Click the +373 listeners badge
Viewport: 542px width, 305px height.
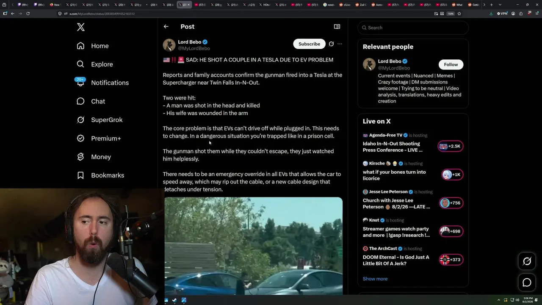[451, 260]
